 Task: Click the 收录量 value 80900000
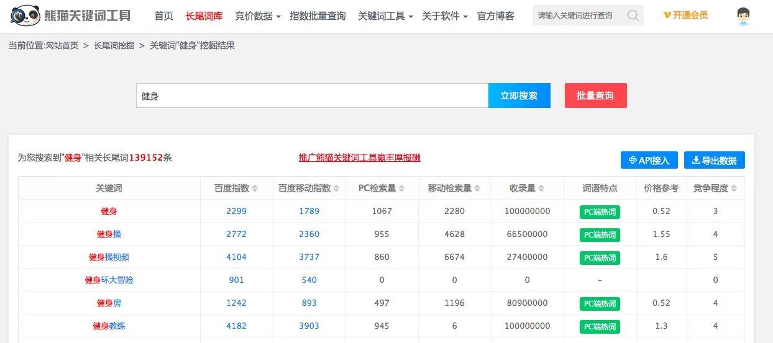[527, 303]
